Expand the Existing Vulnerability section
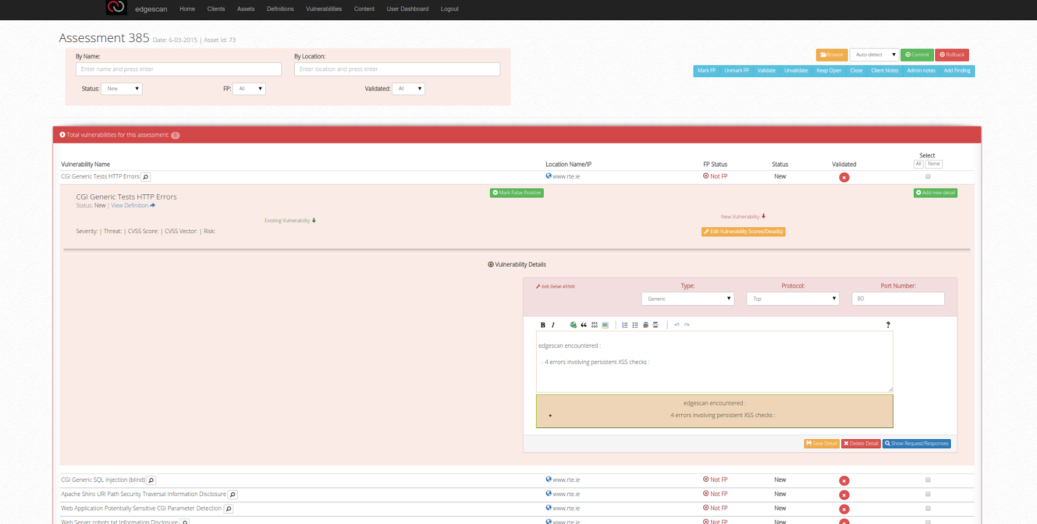 (x=290, y=221)
